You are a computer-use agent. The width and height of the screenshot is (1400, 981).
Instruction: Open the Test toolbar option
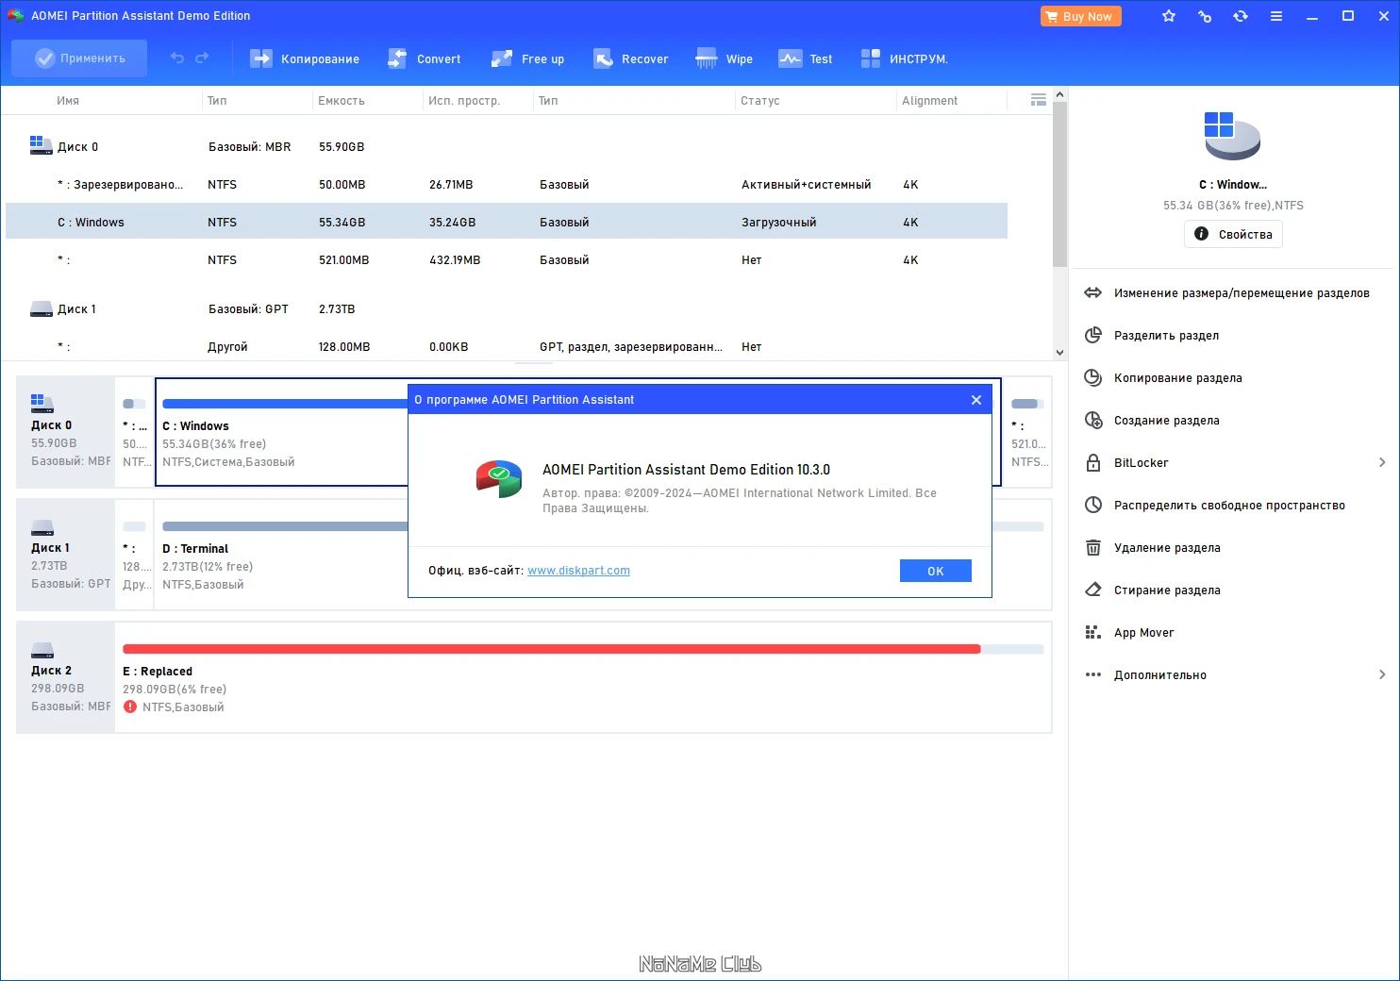[805, 58]
